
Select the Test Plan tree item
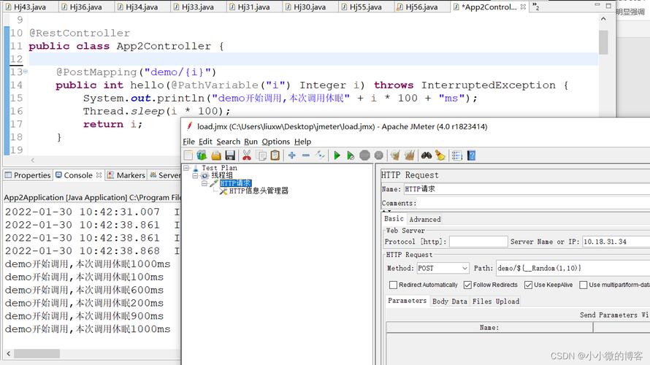(219, 168)
